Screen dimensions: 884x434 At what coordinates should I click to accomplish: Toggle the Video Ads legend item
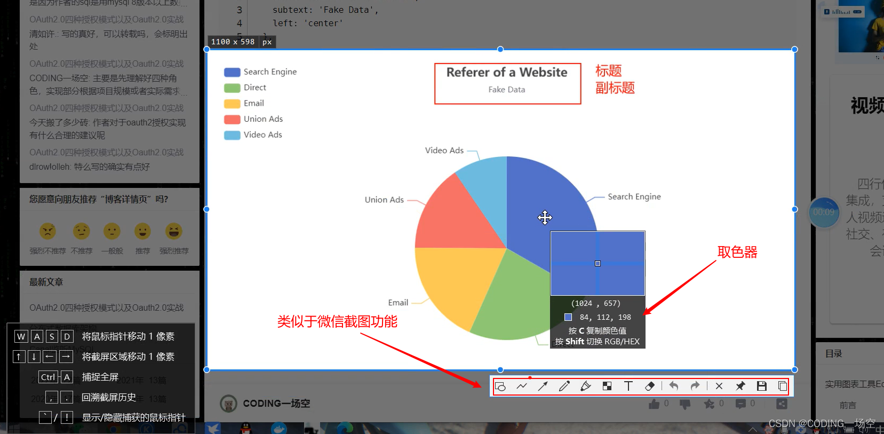[x=253, y=135]
